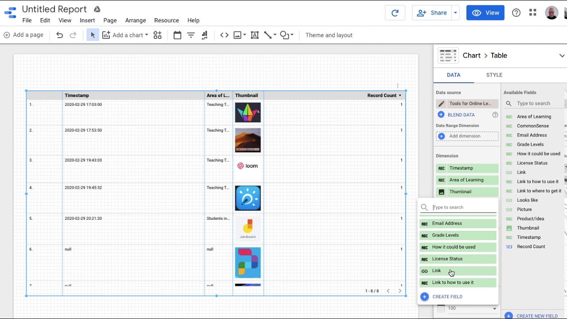Open the Arrange menu
The image size is (567, 319).
[136, 20]
